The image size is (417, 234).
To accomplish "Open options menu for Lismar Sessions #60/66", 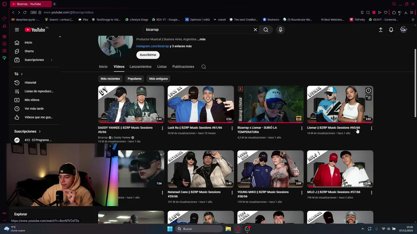I will pyautogui.click(x=371, y=128).
